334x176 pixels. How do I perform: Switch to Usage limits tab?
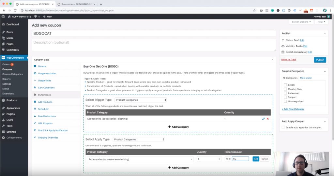(44, 81)
